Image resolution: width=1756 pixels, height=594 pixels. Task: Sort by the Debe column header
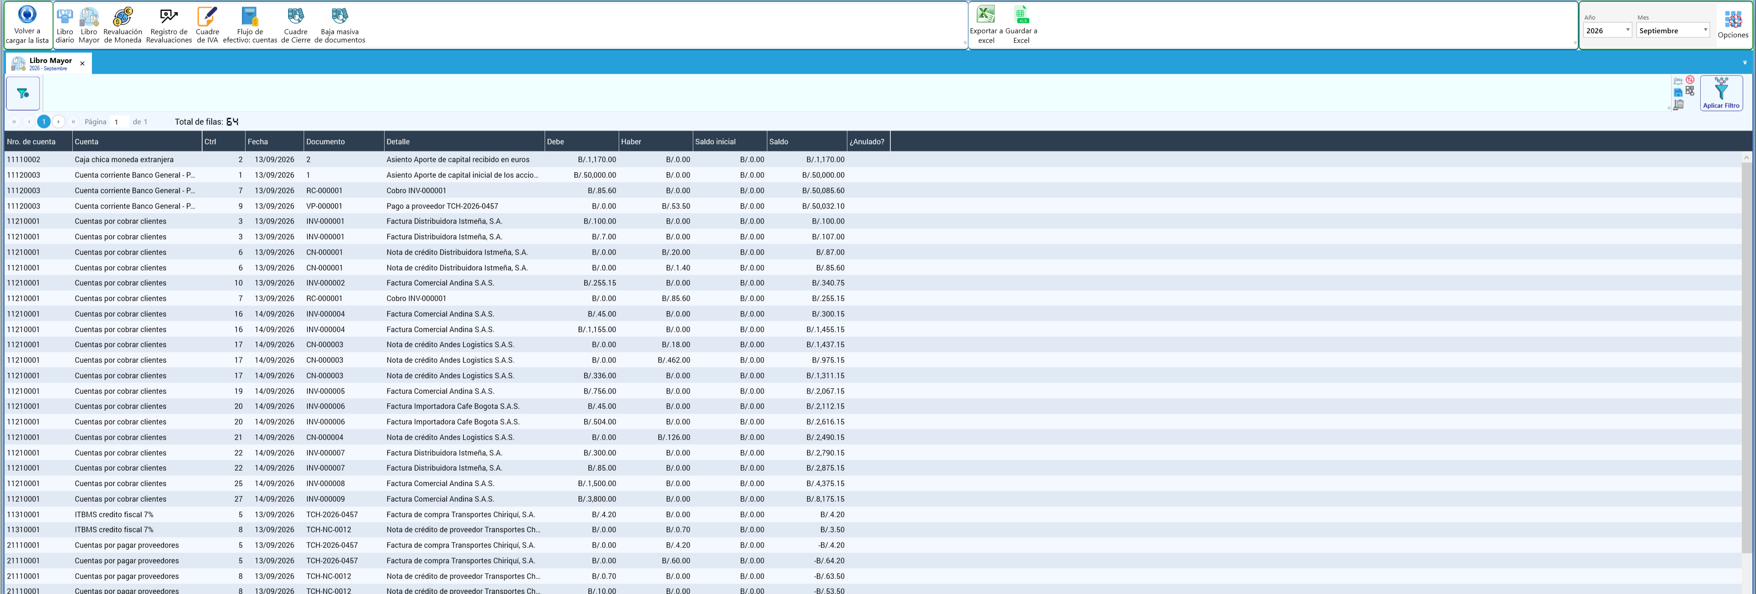(582, 142)
